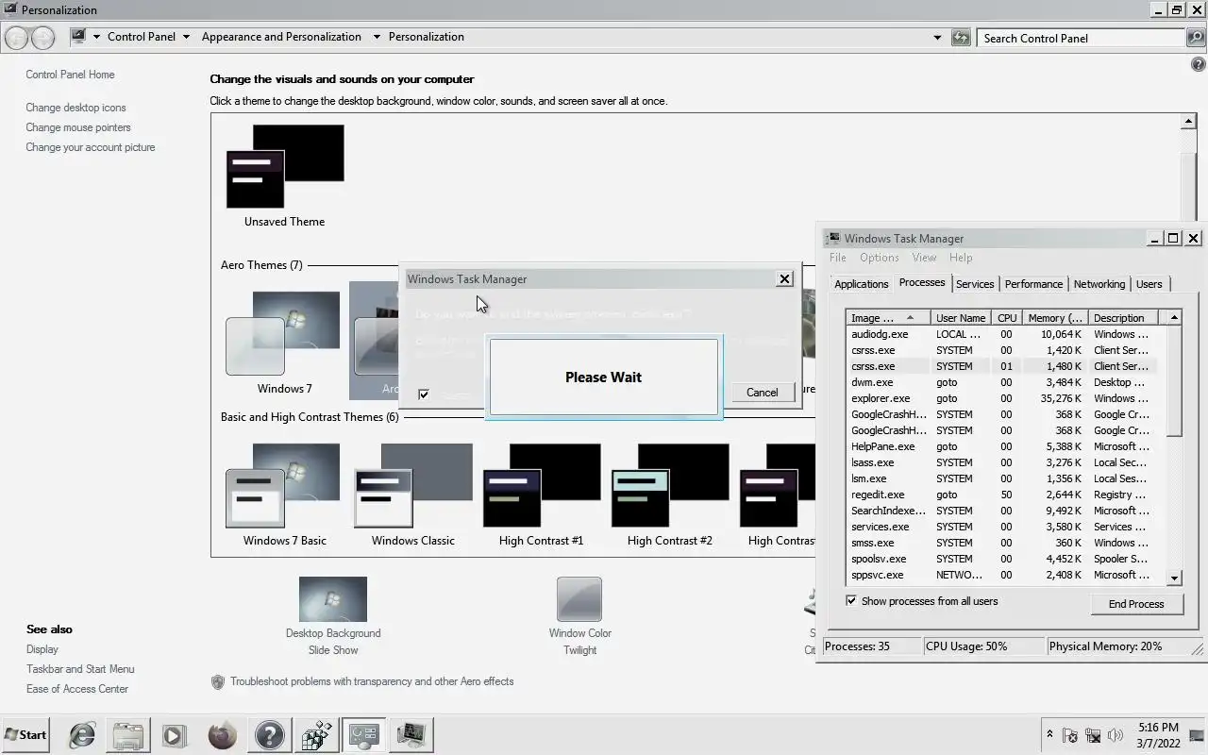Show hidden tray icons arrow
Screen dimensions: 1208x755
(1049, 734)
